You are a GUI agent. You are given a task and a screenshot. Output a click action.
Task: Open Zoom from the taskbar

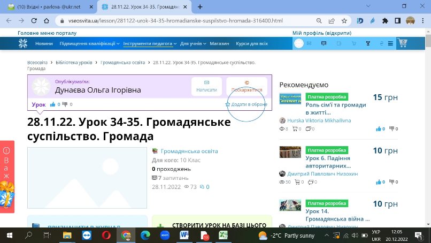[x=165, y=236]
